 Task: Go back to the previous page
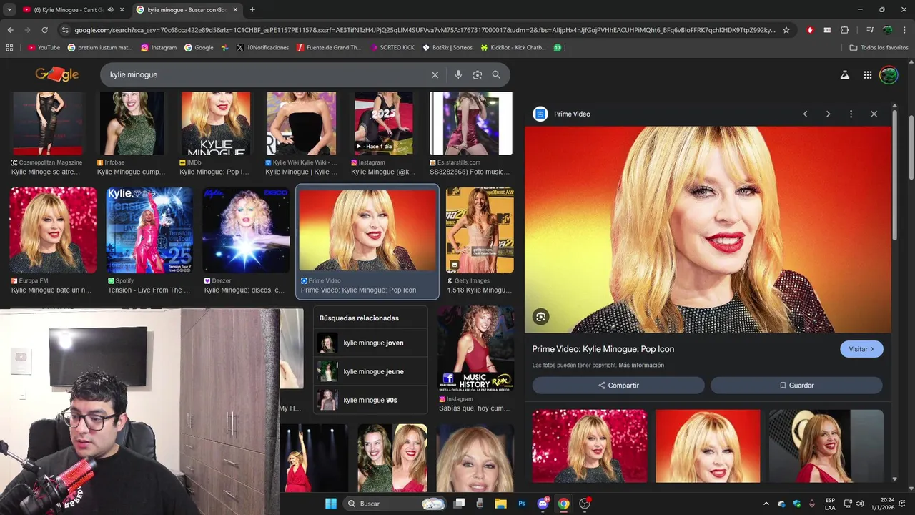tap(10, 30)
